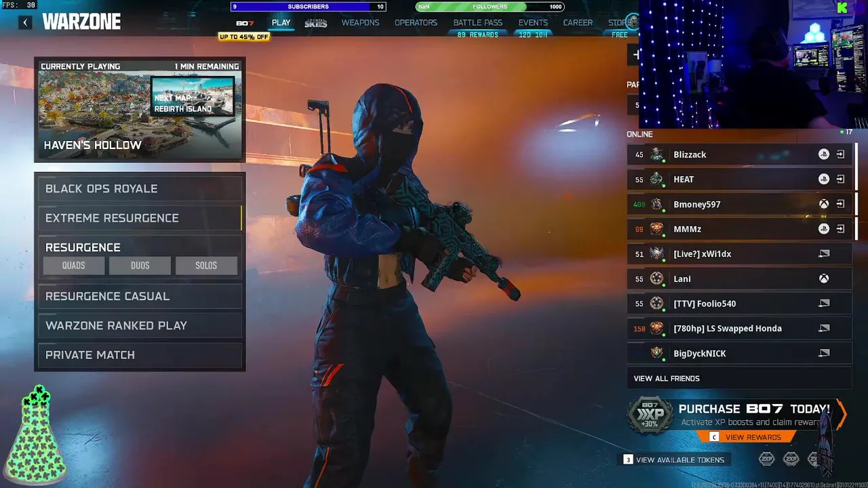
Task: Switch to the WEAPONS tab
Action: [x=360, y=22]
